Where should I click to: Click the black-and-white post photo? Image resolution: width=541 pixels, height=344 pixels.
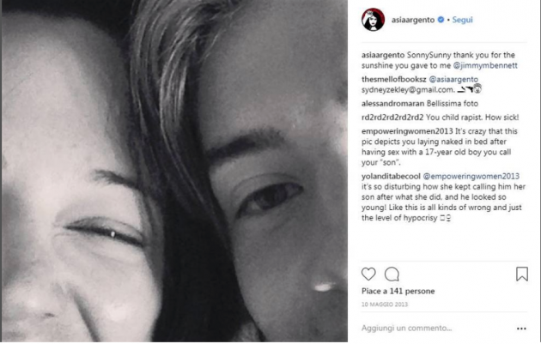pyautogui.click(x=176, y=172)
